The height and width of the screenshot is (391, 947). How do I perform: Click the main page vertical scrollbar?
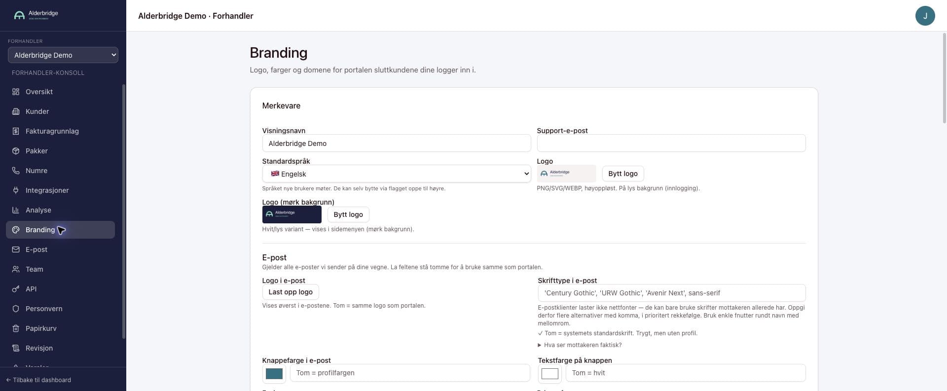[944, 79]
